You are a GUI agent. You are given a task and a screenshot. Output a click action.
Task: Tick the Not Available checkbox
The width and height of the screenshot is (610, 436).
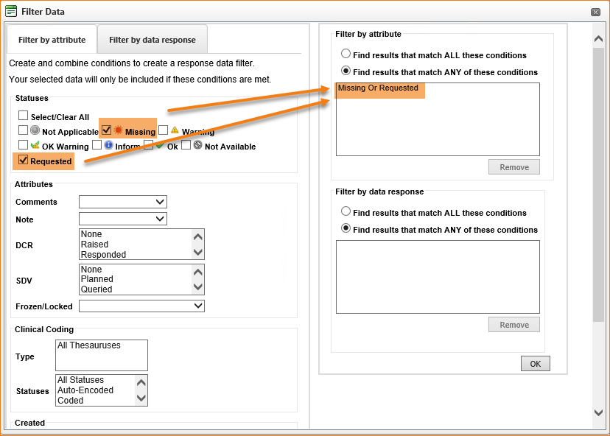click(186, 145)
